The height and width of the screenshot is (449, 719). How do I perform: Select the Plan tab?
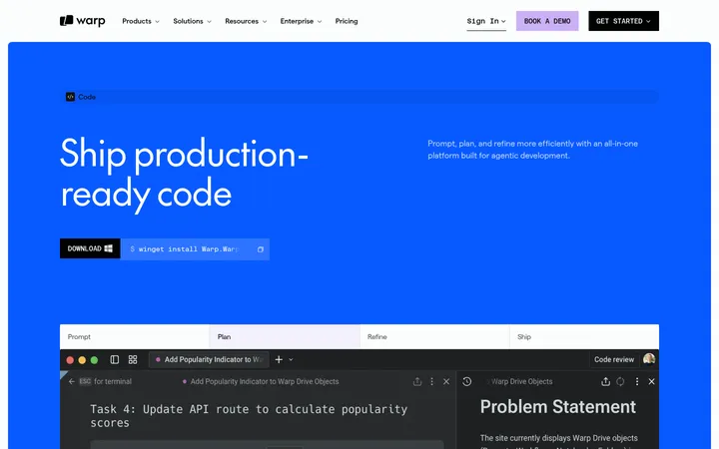click(285, 337)
